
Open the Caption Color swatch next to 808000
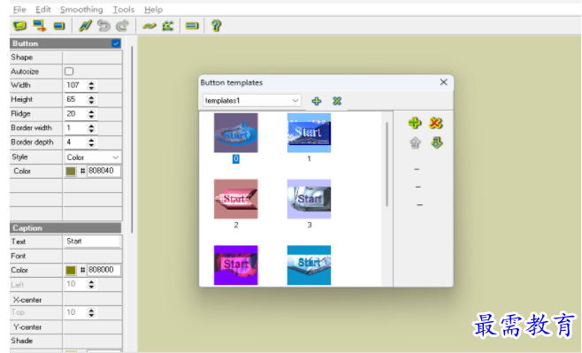click(71, 270)
